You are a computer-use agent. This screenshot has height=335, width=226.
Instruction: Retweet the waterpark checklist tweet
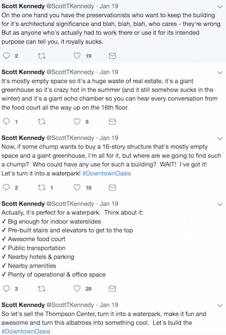42,289
